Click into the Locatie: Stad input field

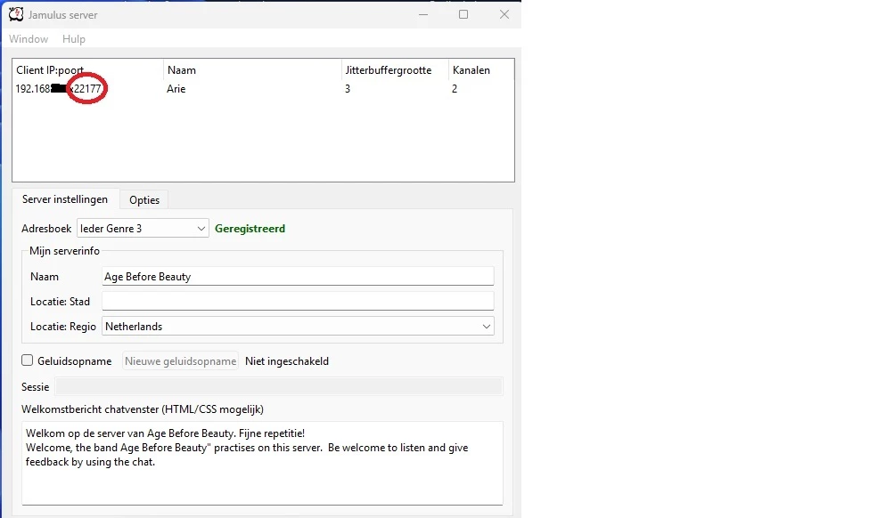(298, 301)
